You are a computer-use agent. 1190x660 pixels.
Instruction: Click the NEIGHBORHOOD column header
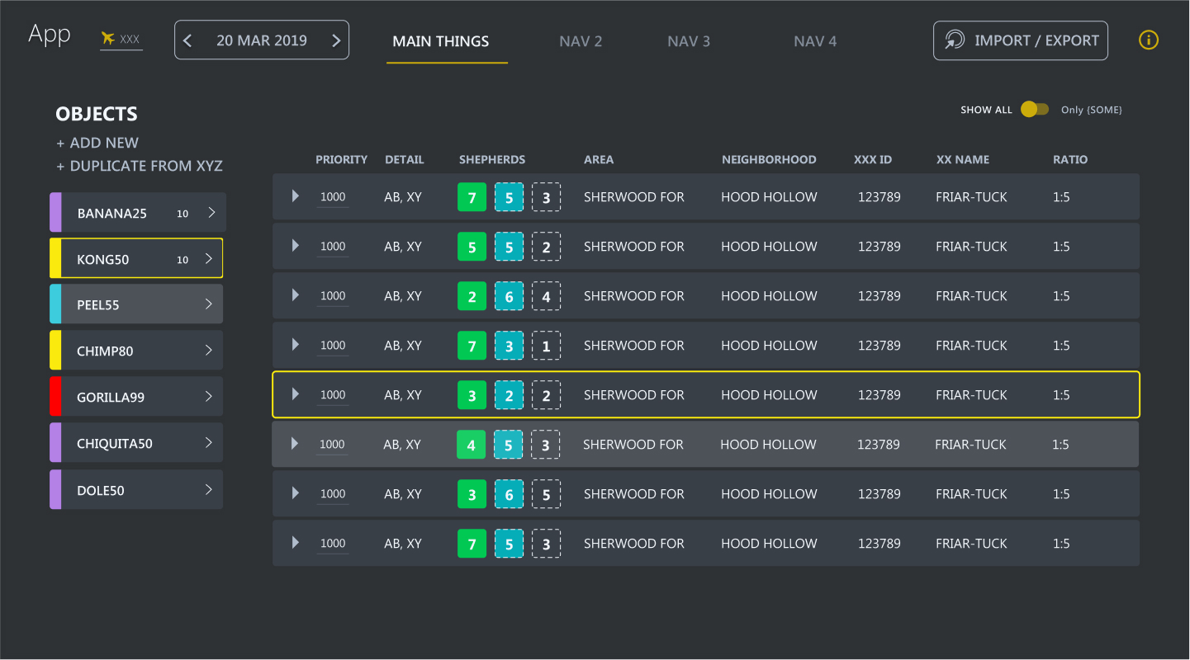pyautogui.click(x=769, y=159)
